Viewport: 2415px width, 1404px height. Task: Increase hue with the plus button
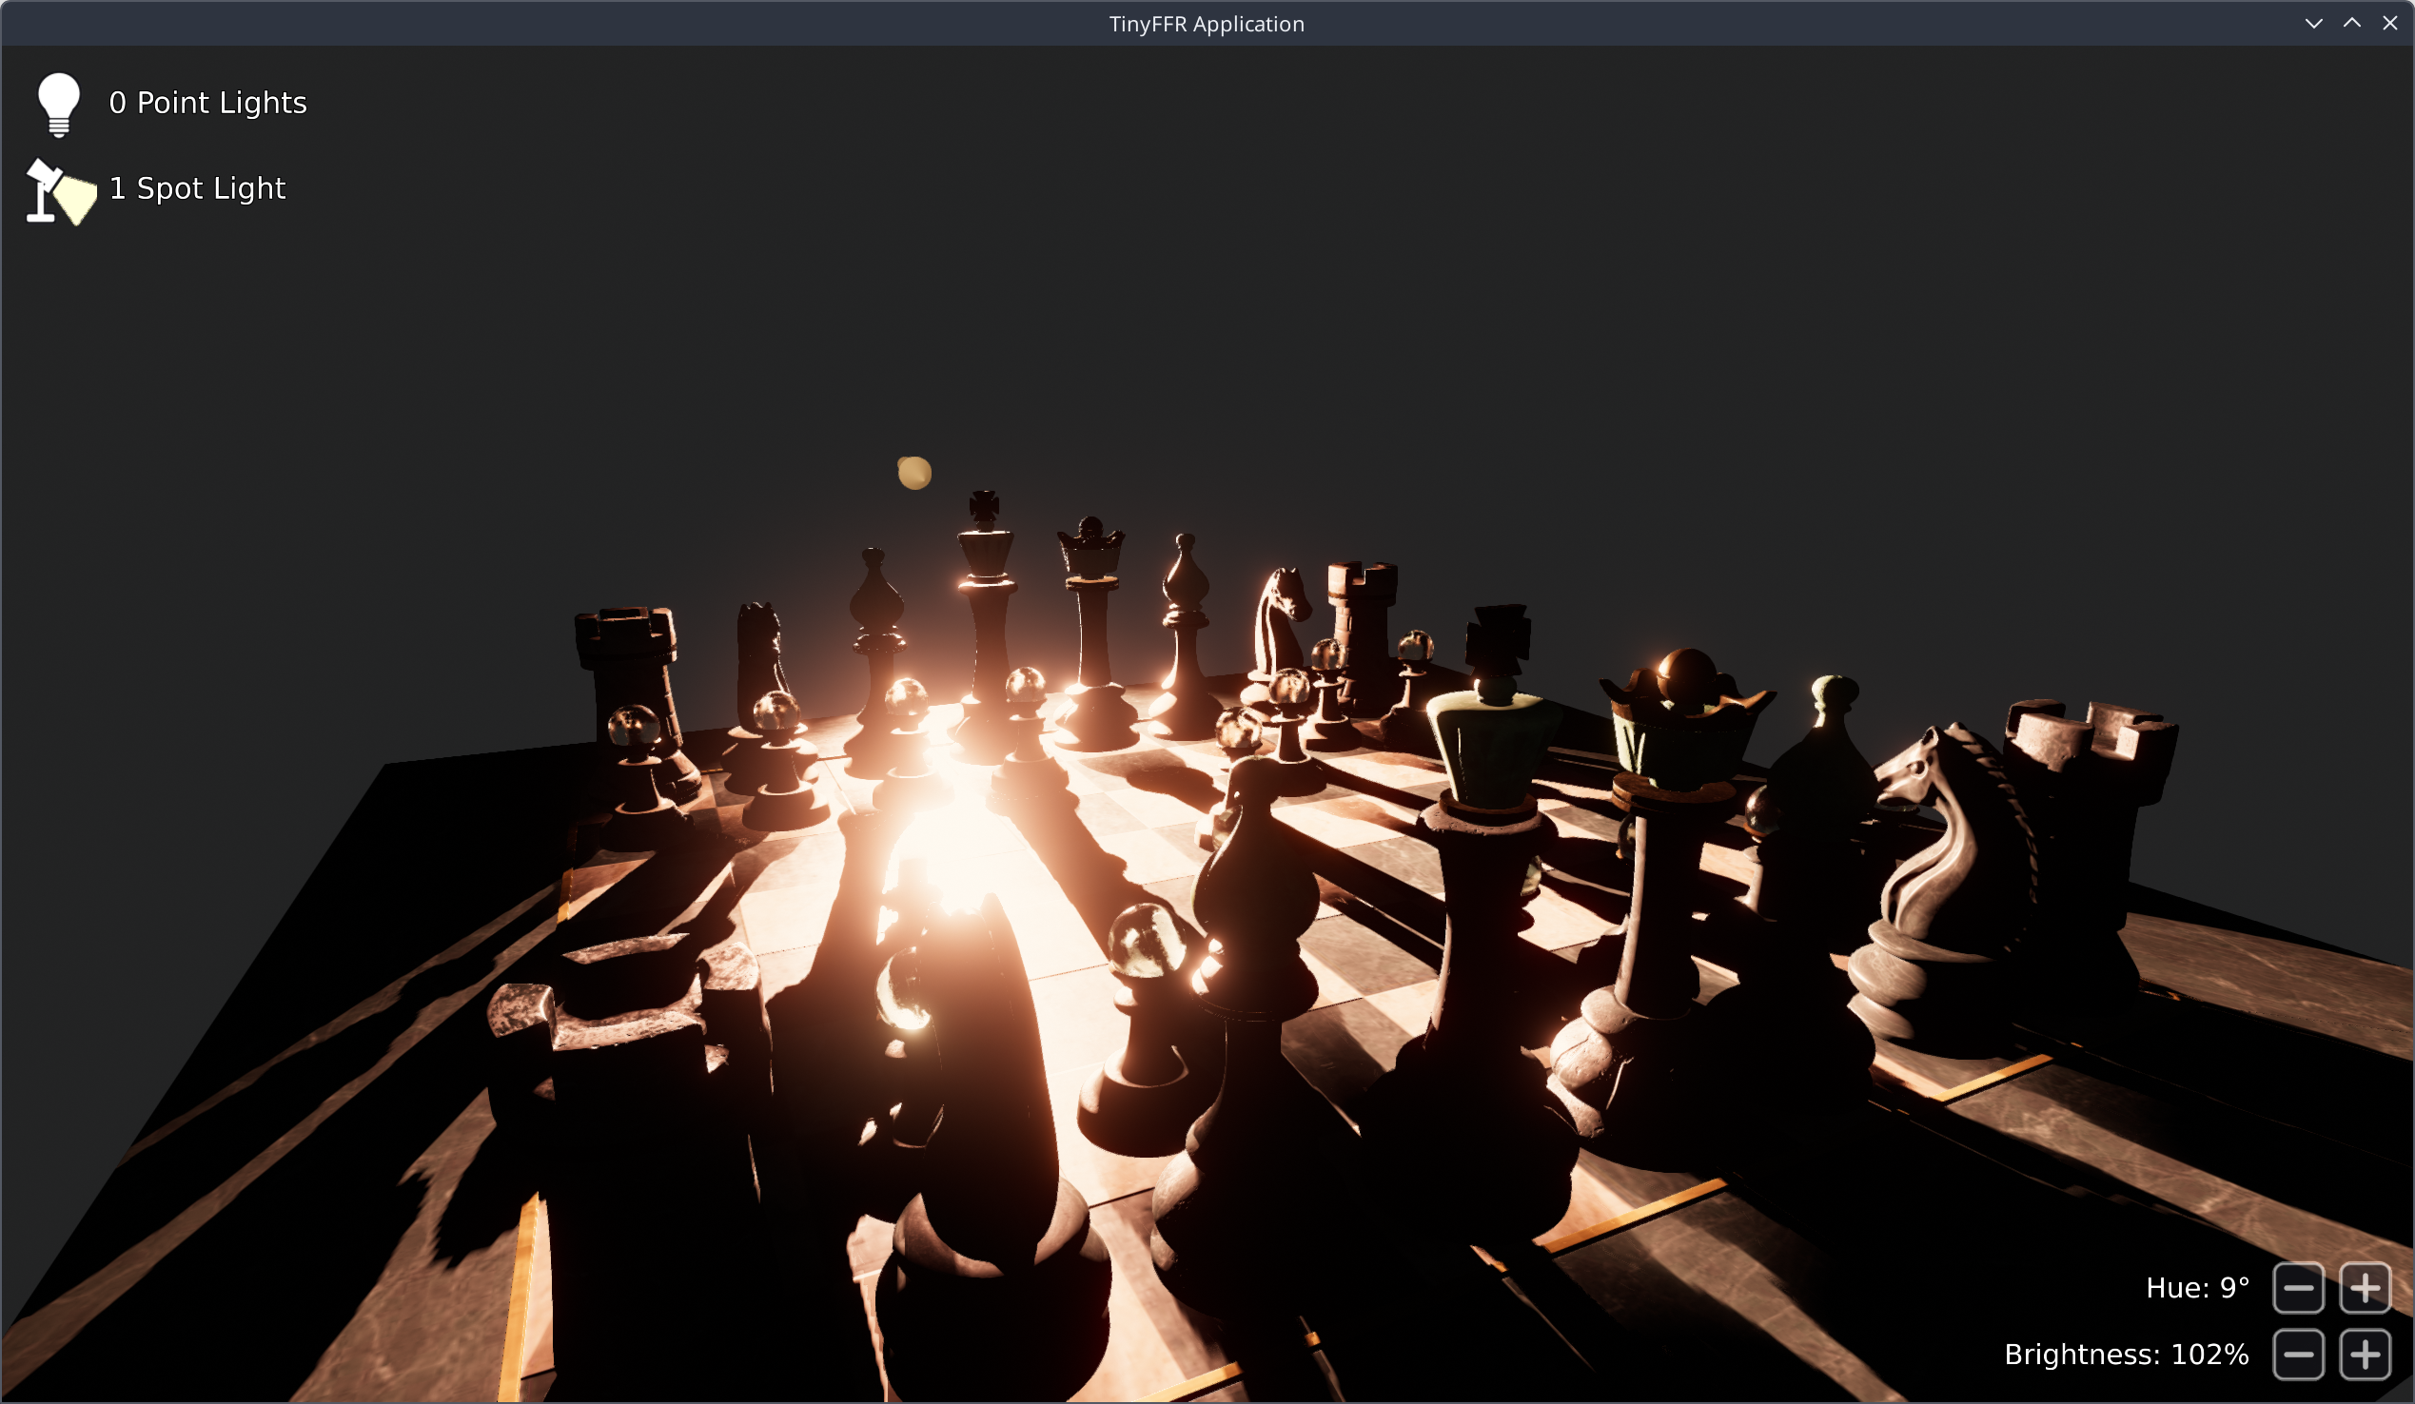click(x=2366, y=1288)
